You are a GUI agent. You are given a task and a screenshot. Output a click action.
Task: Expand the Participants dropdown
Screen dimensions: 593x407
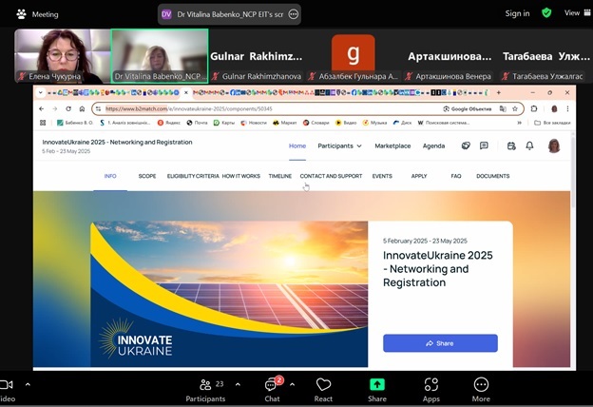pos(339,145)
